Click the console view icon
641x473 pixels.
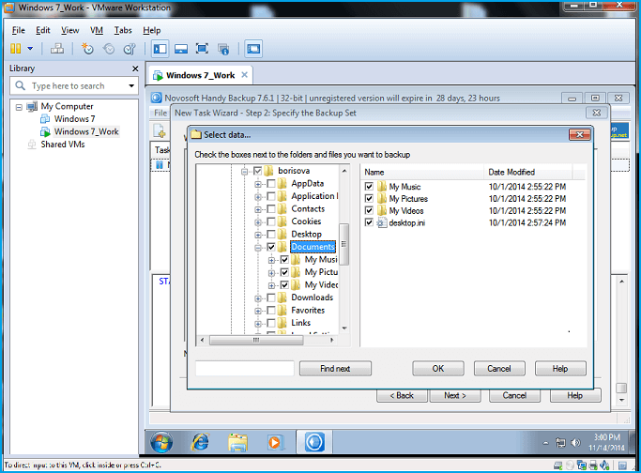pos(253,49)
